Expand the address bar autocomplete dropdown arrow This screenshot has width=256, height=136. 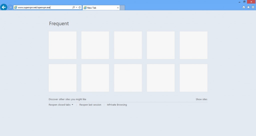pyautogui.click(x=76, y=7)
